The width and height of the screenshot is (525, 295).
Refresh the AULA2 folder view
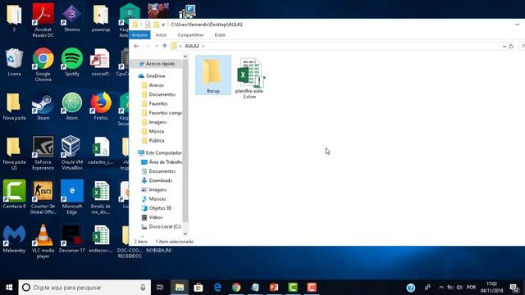[511, 46]
